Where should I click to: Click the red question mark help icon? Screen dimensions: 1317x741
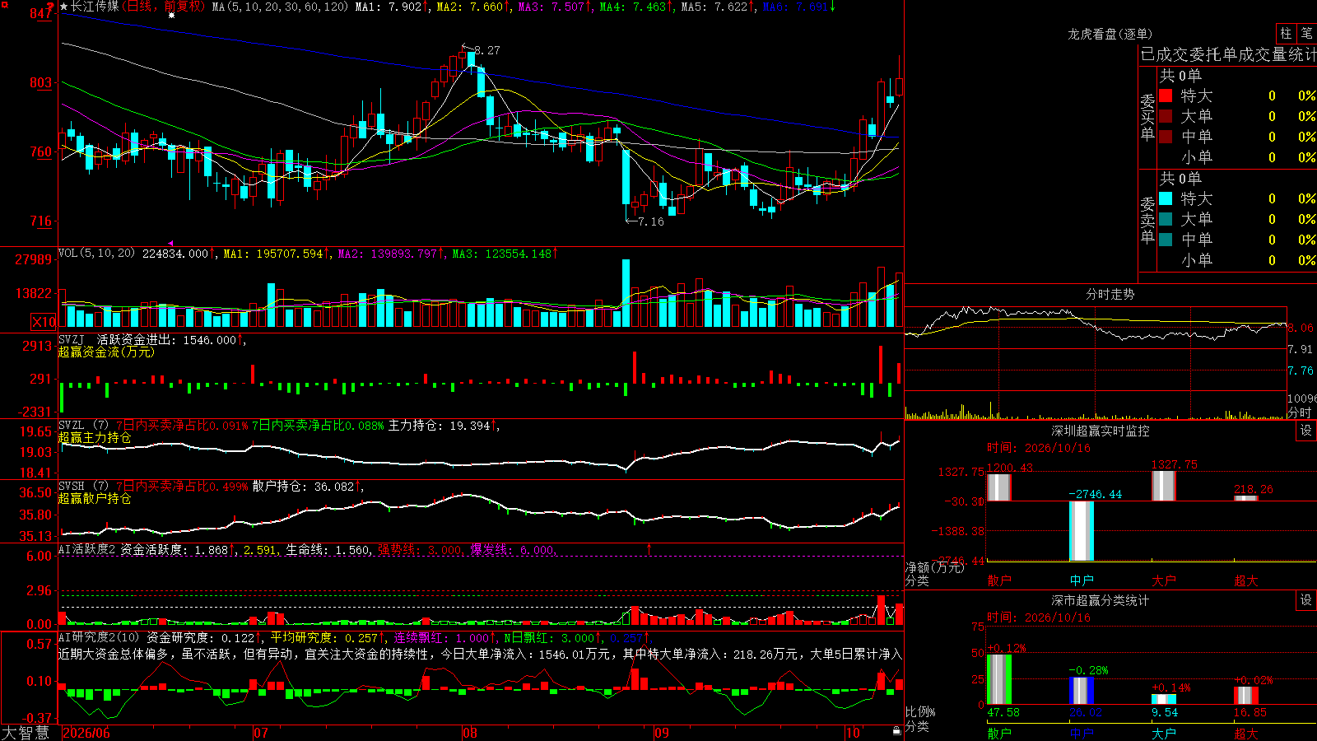click(x=50, y=7)
